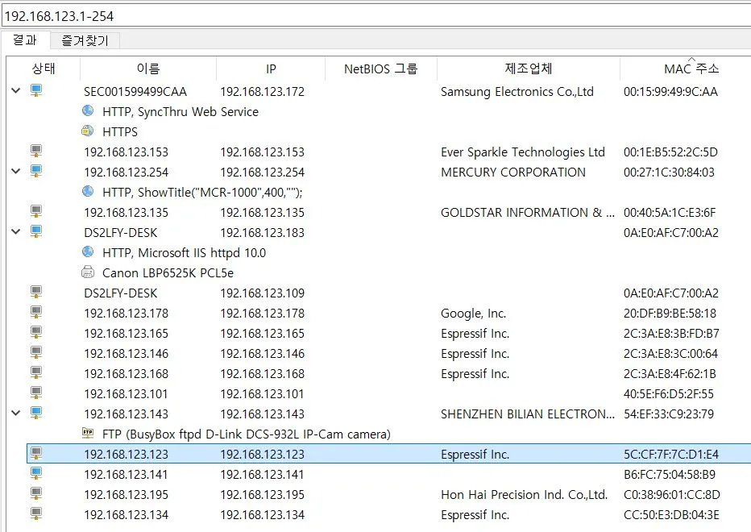Click computer icon for 192.168.123.143 row
The image size is (751, 532).
click(36, 413)
